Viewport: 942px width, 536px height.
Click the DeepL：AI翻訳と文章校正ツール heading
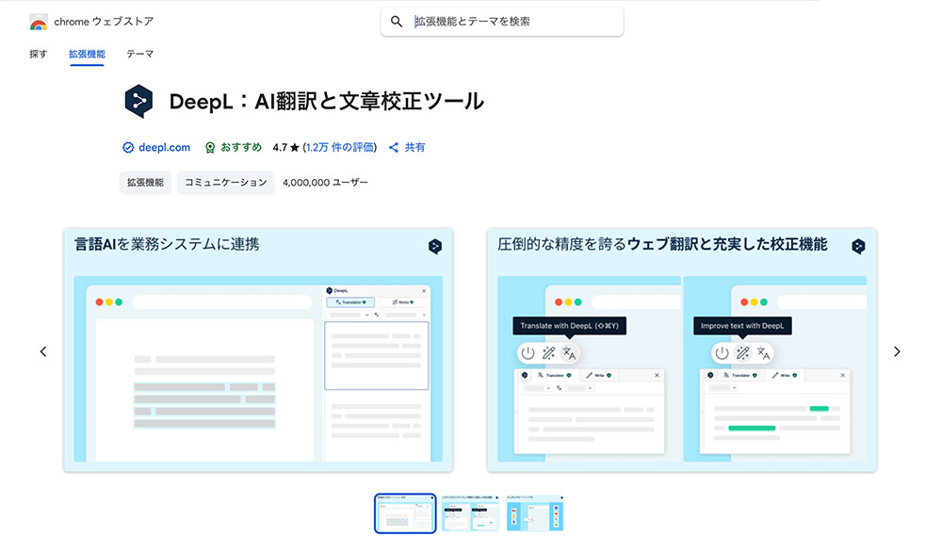[326, 101]
